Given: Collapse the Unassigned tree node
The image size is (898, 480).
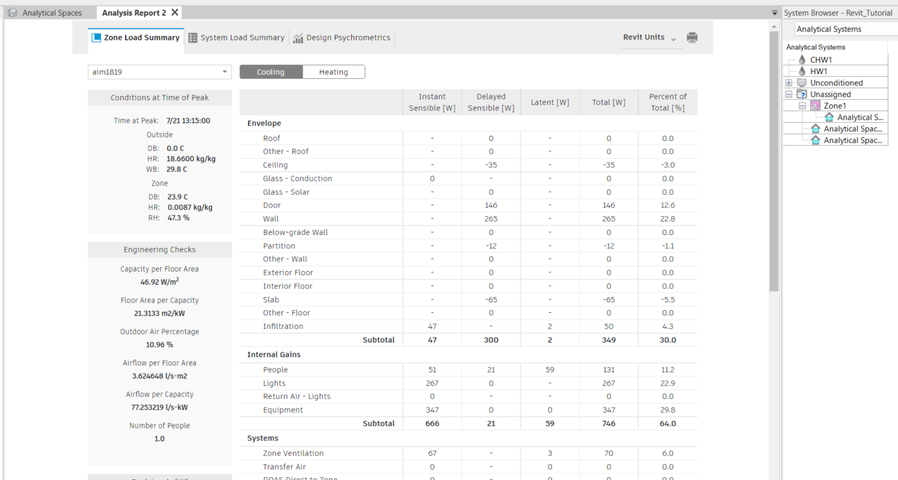Looking at the screenshot, I should 788,93.
